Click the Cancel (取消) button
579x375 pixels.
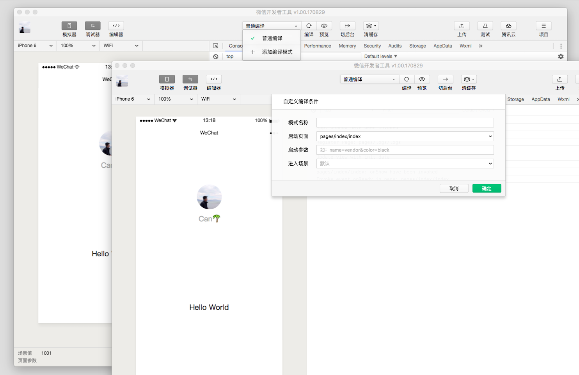coord(454,188)
